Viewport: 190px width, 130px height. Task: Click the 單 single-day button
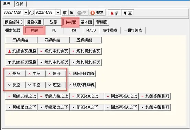tap(65, 13)
